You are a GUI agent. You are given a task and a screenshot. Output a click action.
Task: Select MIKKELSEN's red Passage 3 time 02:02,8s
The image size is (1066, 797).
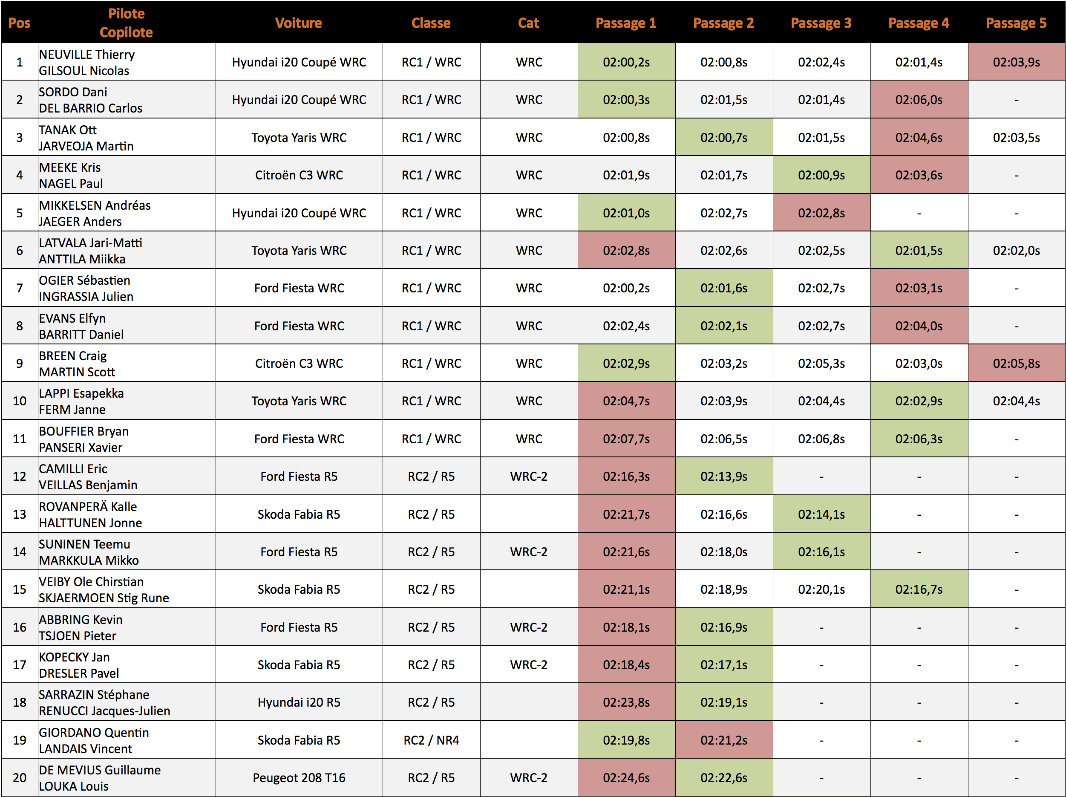[x=821, y=213]
